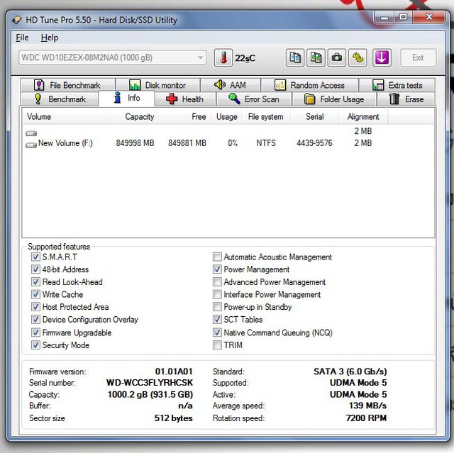Toggle the S.M.A.R.T checkbox
This screenshot has width=454, height=453.
(35, 257)
